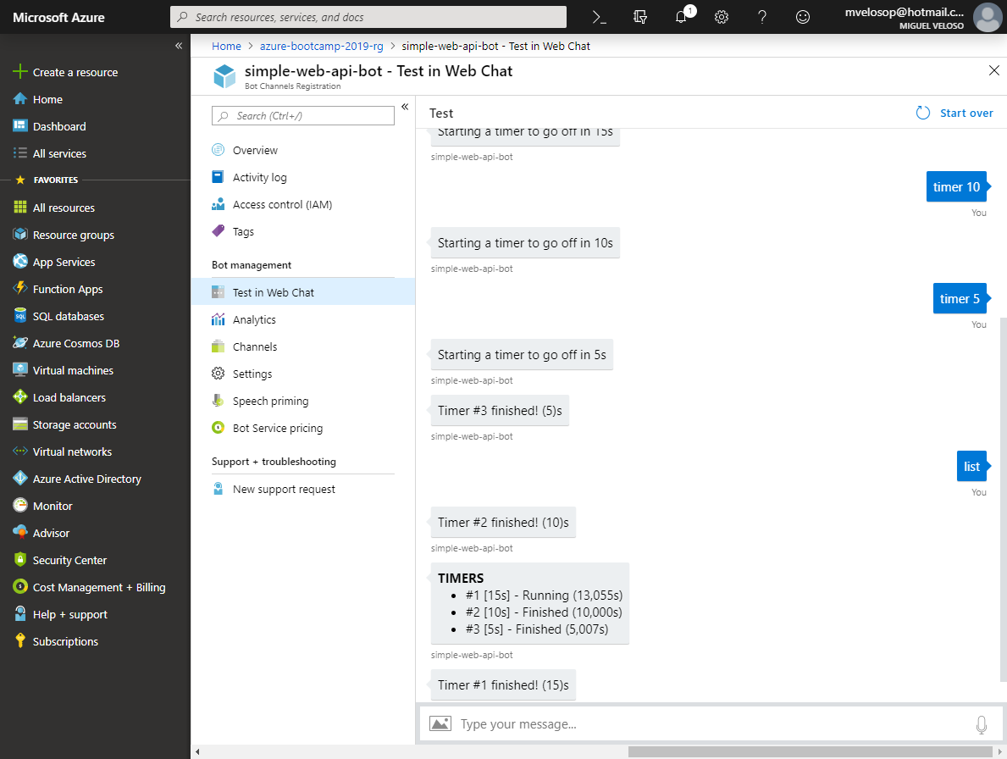Collapse the left Azure navigation sidebar
This screenshot has width=1007, height=759.
coord(179,46)
